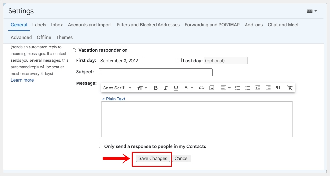Open the Labels tab

pos(39,25)
